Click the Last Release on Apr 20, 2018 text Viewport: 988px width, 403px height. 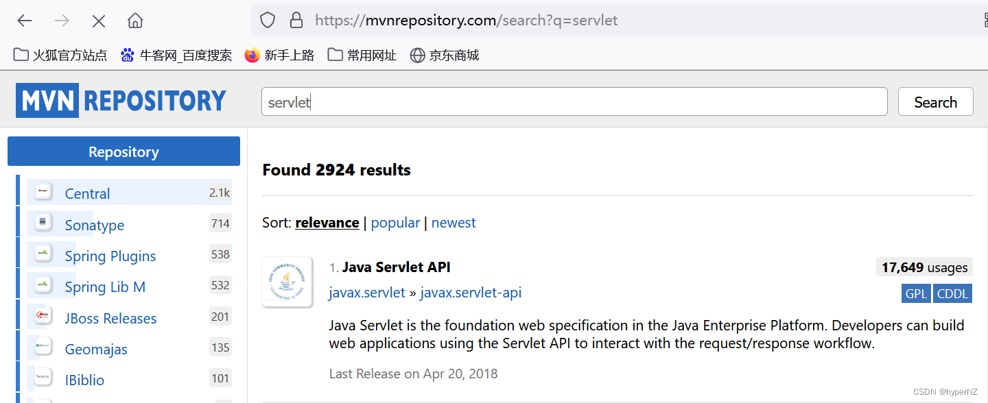pyautogui.click(x=413, y=374)
